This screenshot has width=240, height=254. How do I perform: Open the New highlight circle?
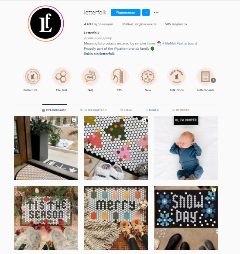[148, 77]
